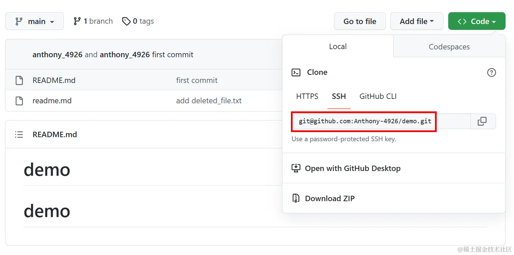Click the ZIP archive icon
The width and height of the screenshot is (514, 255).
point(296,198)
